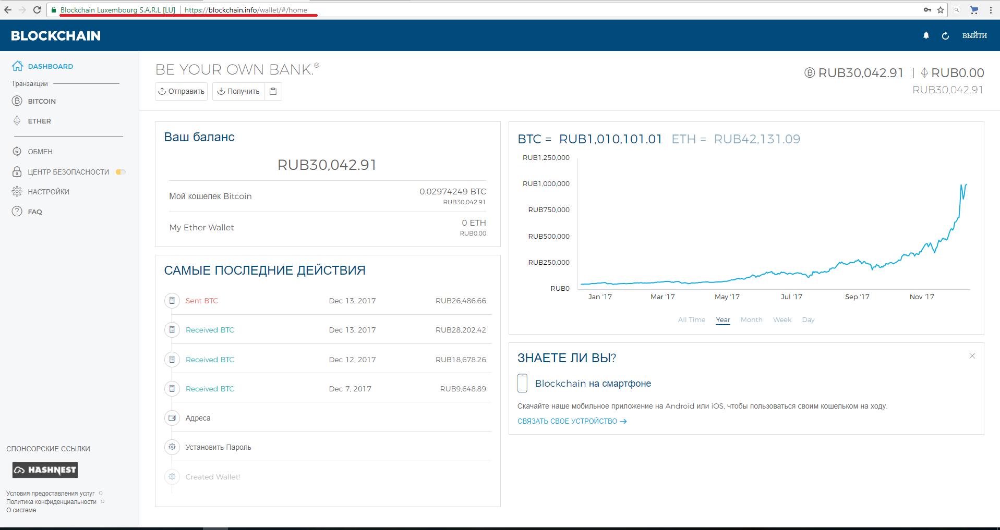Click the smartphone icon in info card
The image size is (1000, 530).
point(522,383)
